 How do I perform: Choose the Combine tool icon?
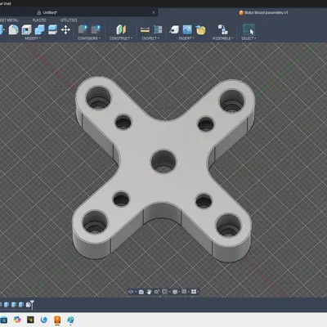39,29
